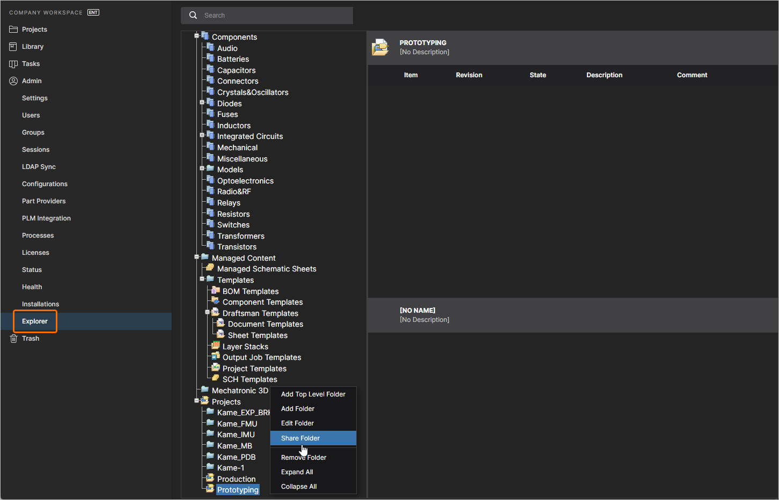
Task: Click the BOM Templates folder icon
Action: pyautogui.click(x=215, y=291)
